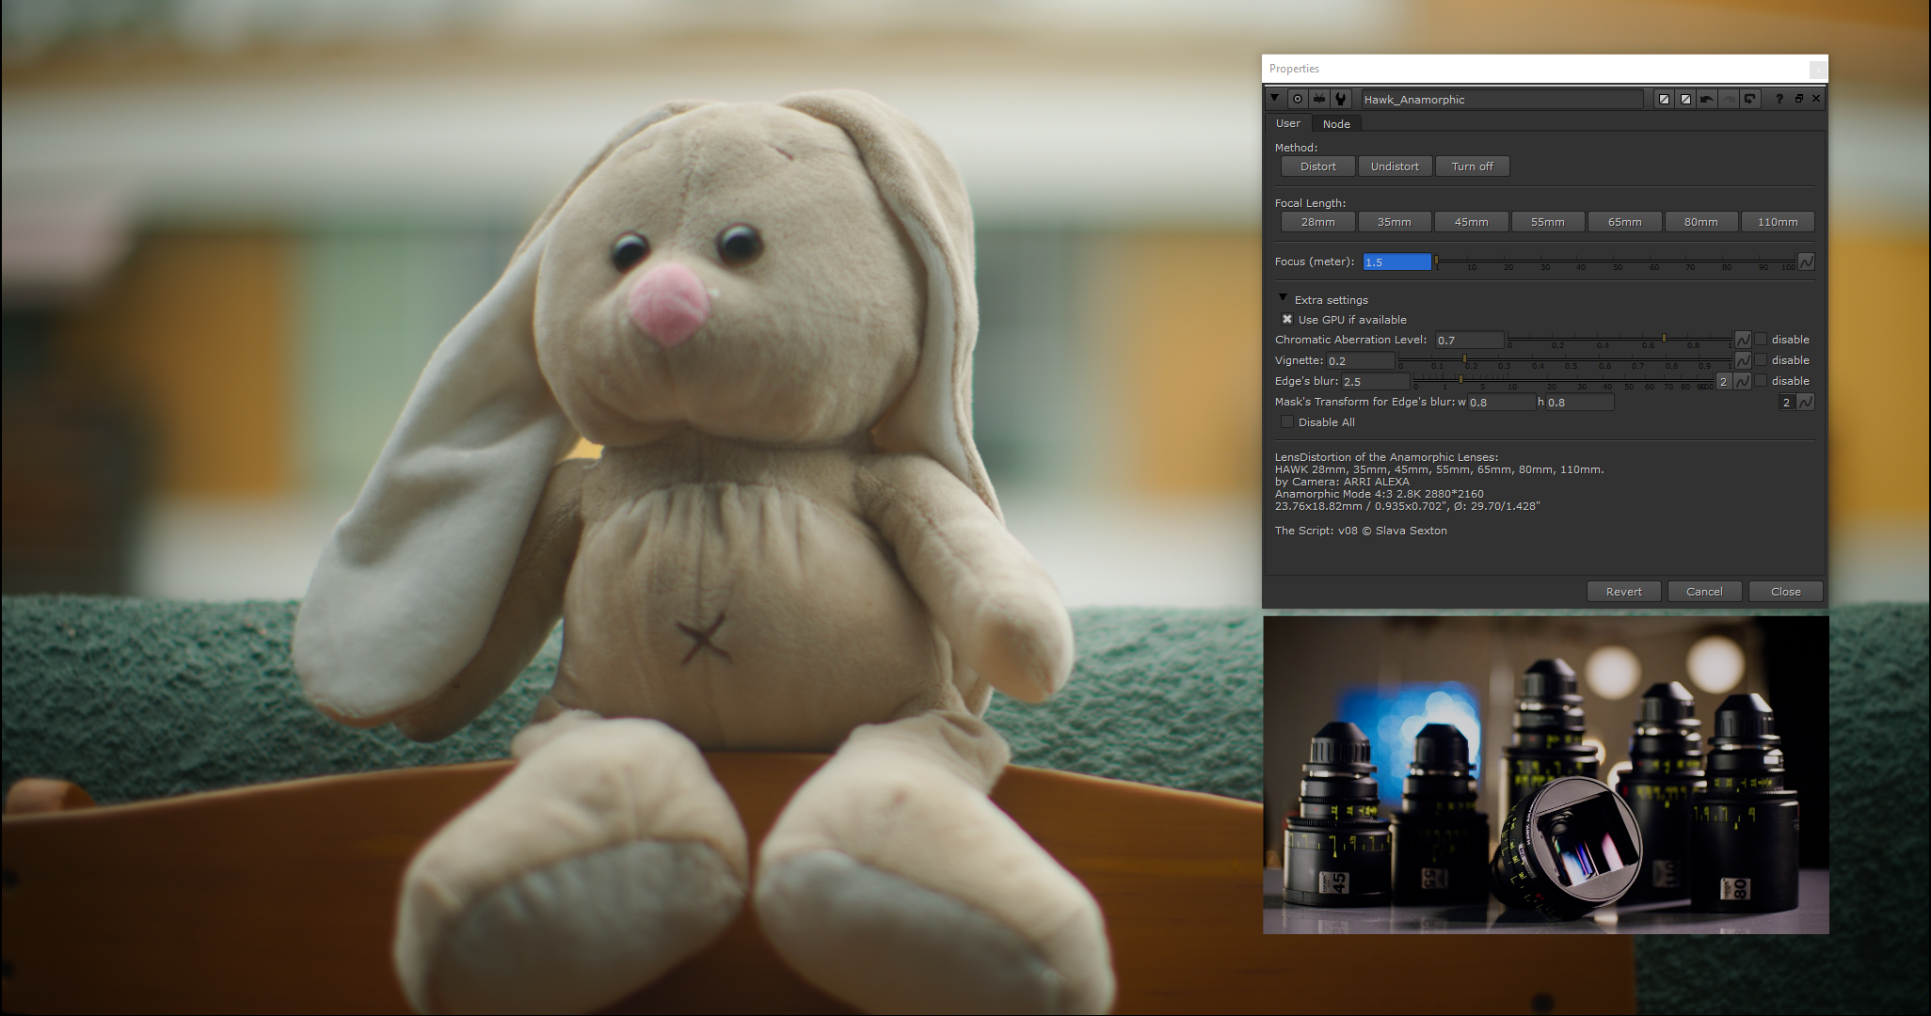This screenshot has width=1931, height=1016.
Task: Click the center node in node graph icon
Action: [1298, 99]
